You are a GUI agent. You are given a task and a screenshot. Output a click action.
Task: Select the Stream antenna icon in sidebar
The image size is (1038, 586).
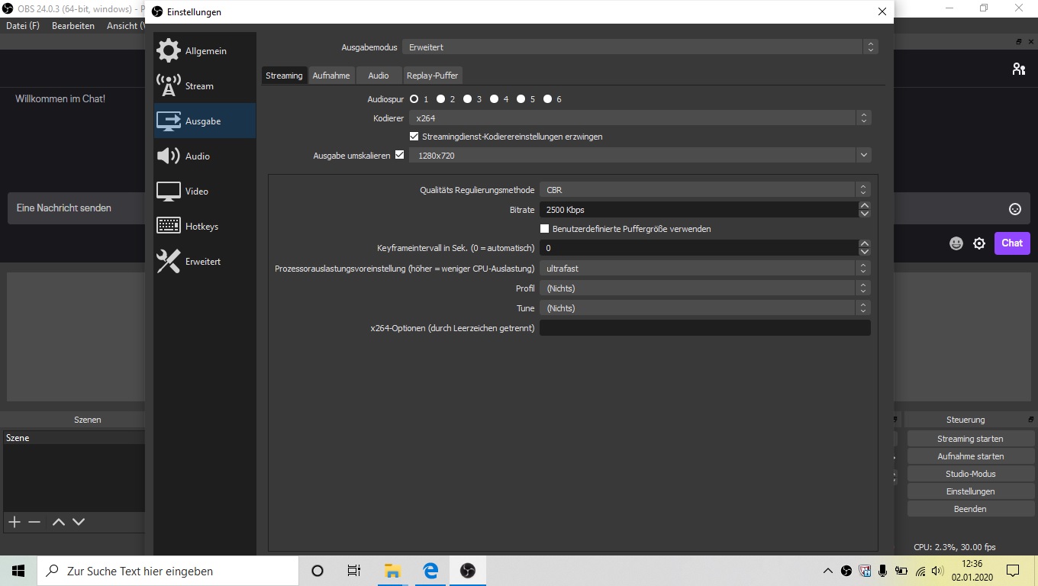coord(169,85)
